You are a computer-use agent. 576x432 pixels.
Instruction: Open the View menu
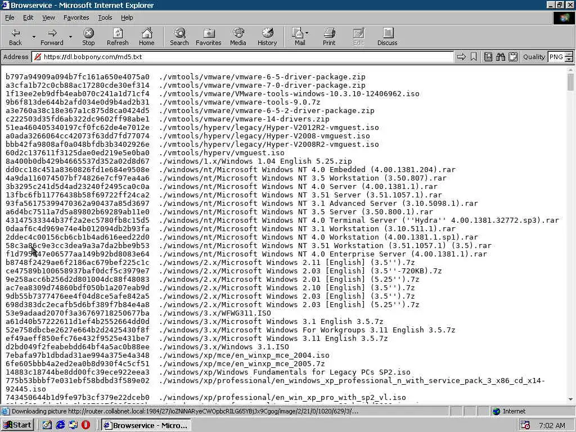(48, 17)
